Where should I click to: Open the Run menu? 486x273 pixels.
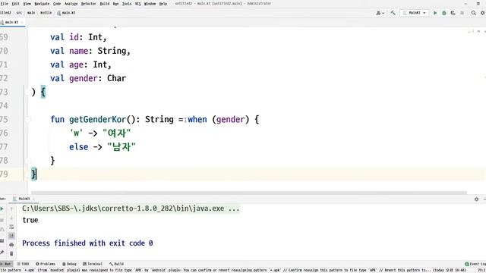[115, 4]
